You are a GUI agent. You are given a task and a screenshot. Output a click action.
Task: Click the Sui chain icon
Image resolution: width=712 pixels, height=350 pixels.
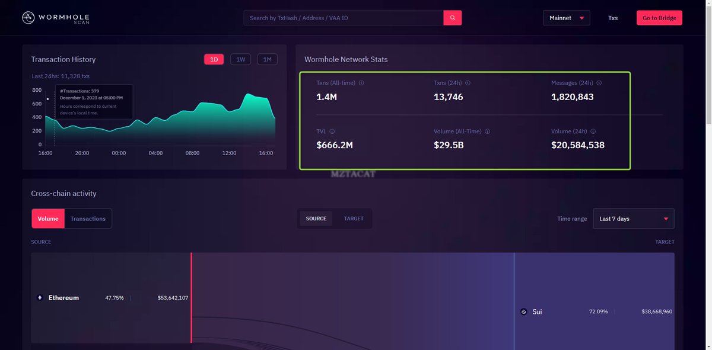(523, 312)
